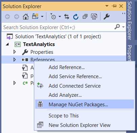Click the Add Connected Service icon

pos(40,85)
